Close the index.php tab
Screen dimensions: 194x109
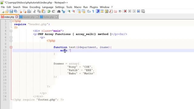click(x=17, y=17)
